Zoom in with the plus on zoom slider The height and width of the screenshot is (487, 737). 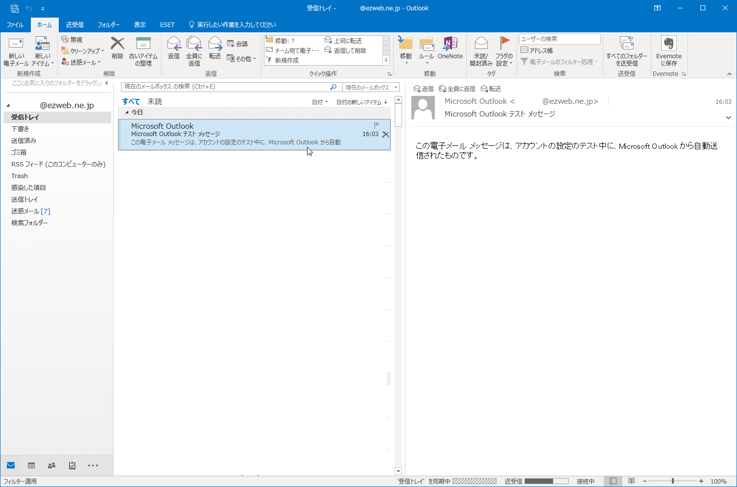coord(701,481)
